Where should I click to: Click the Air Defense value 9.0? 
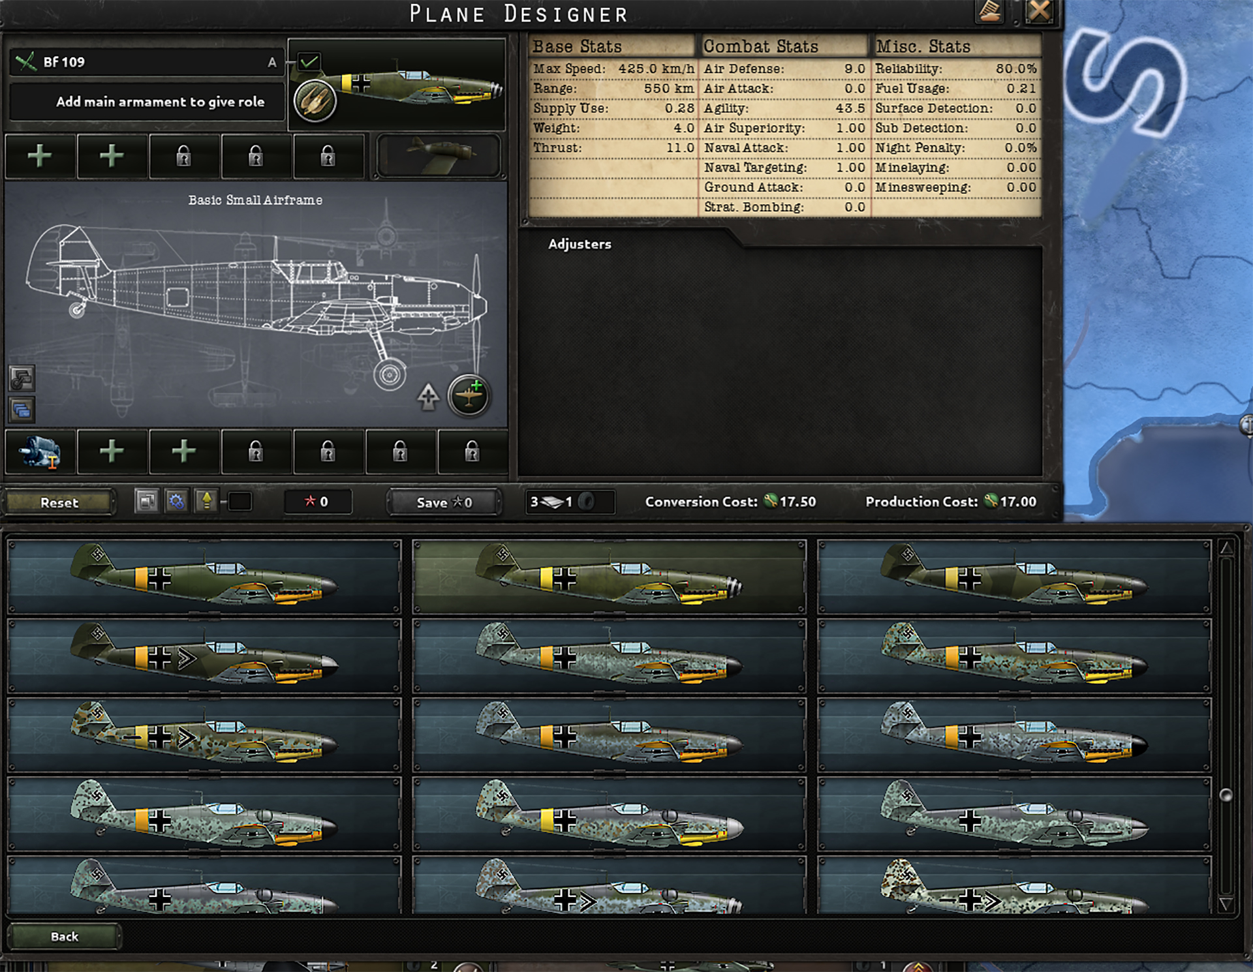click(855, 68)
